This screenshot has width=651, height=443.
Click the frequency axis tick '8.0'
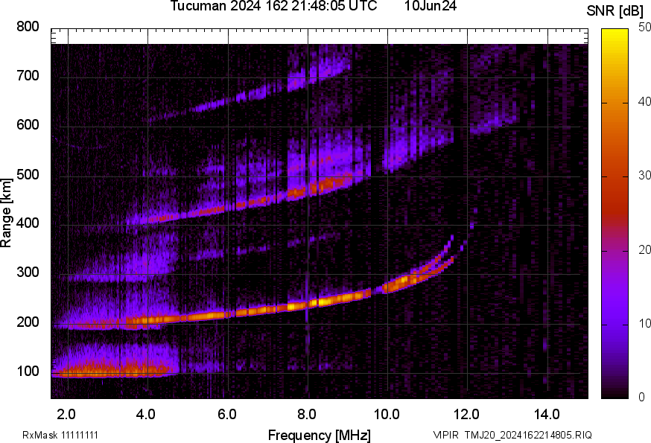pos(307,415)
